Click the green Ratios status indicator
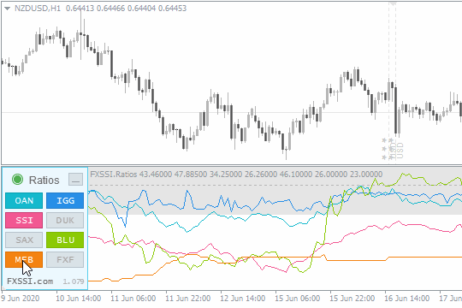 coord(17,179)
